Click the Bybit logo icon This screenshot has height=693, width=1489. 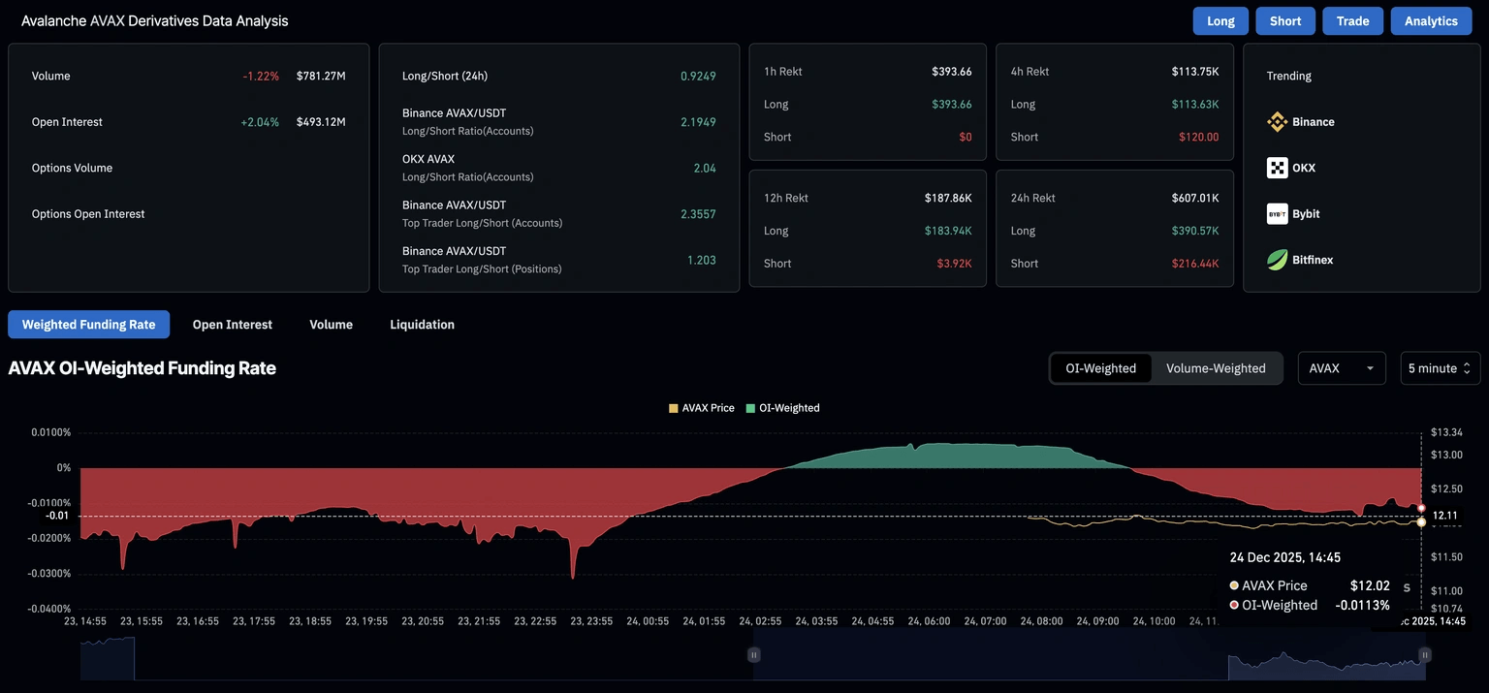click(1277, 214)
